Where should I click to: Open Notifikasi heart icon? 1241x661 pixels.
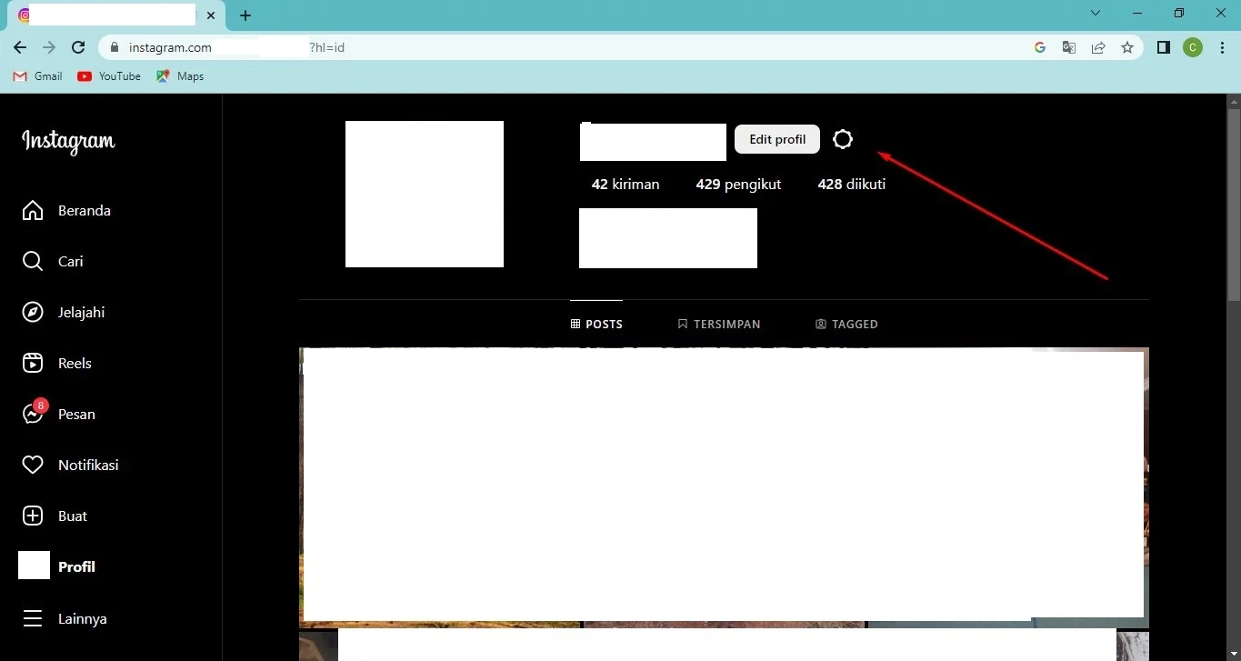33,465
